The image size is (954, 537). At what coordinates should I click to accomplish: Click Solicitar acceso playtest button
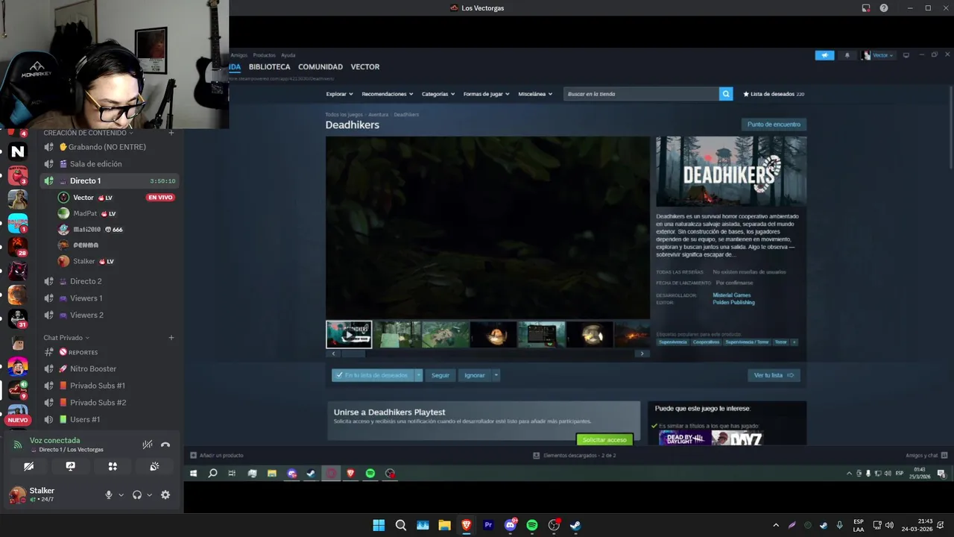point(604,440)
